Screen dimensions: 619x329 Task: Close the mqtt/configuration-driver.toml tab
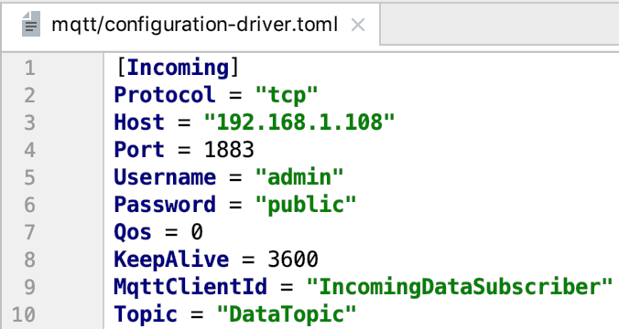coord(358,26)
